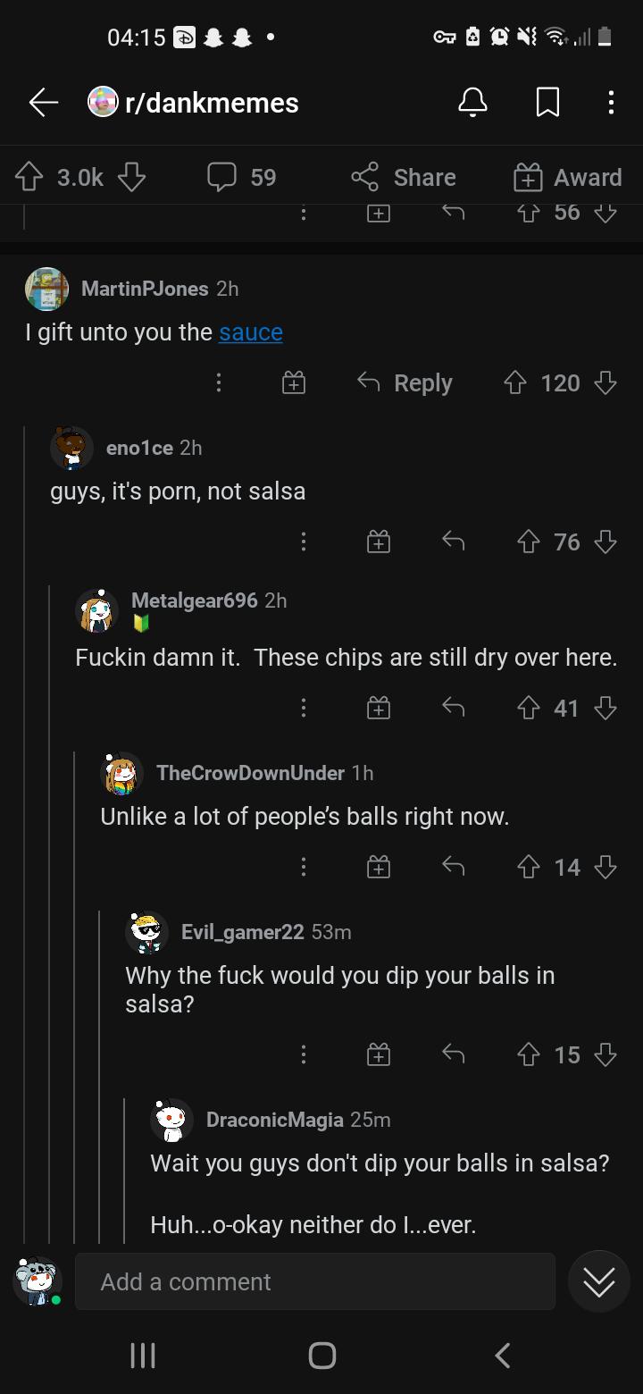The width and height of the screenshot is (643, 1394).
Task: Tap the upvote count showing 3.0k
Action: 79,177
